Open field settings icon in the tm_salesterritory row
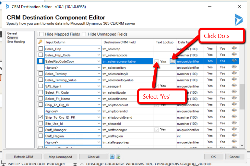250x166 pixels. click(x=234, y=67)
